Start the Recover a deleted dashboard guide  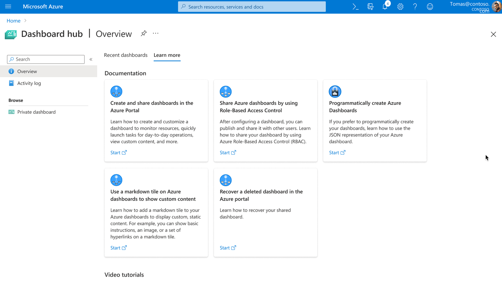coord(226,247)
